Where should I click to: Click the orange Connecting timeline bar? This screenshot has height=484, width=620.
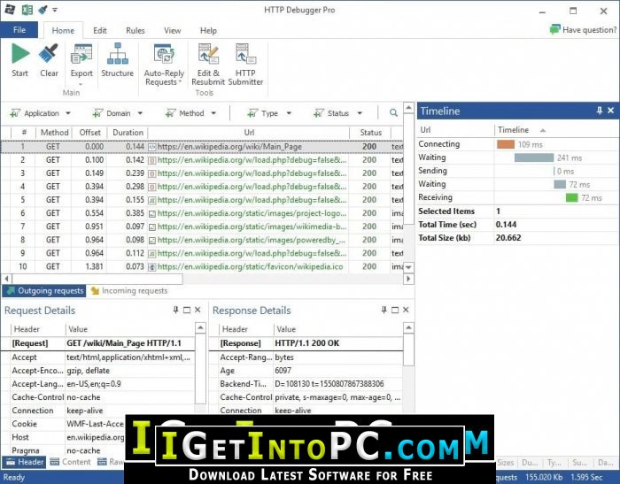coord(506,144)
